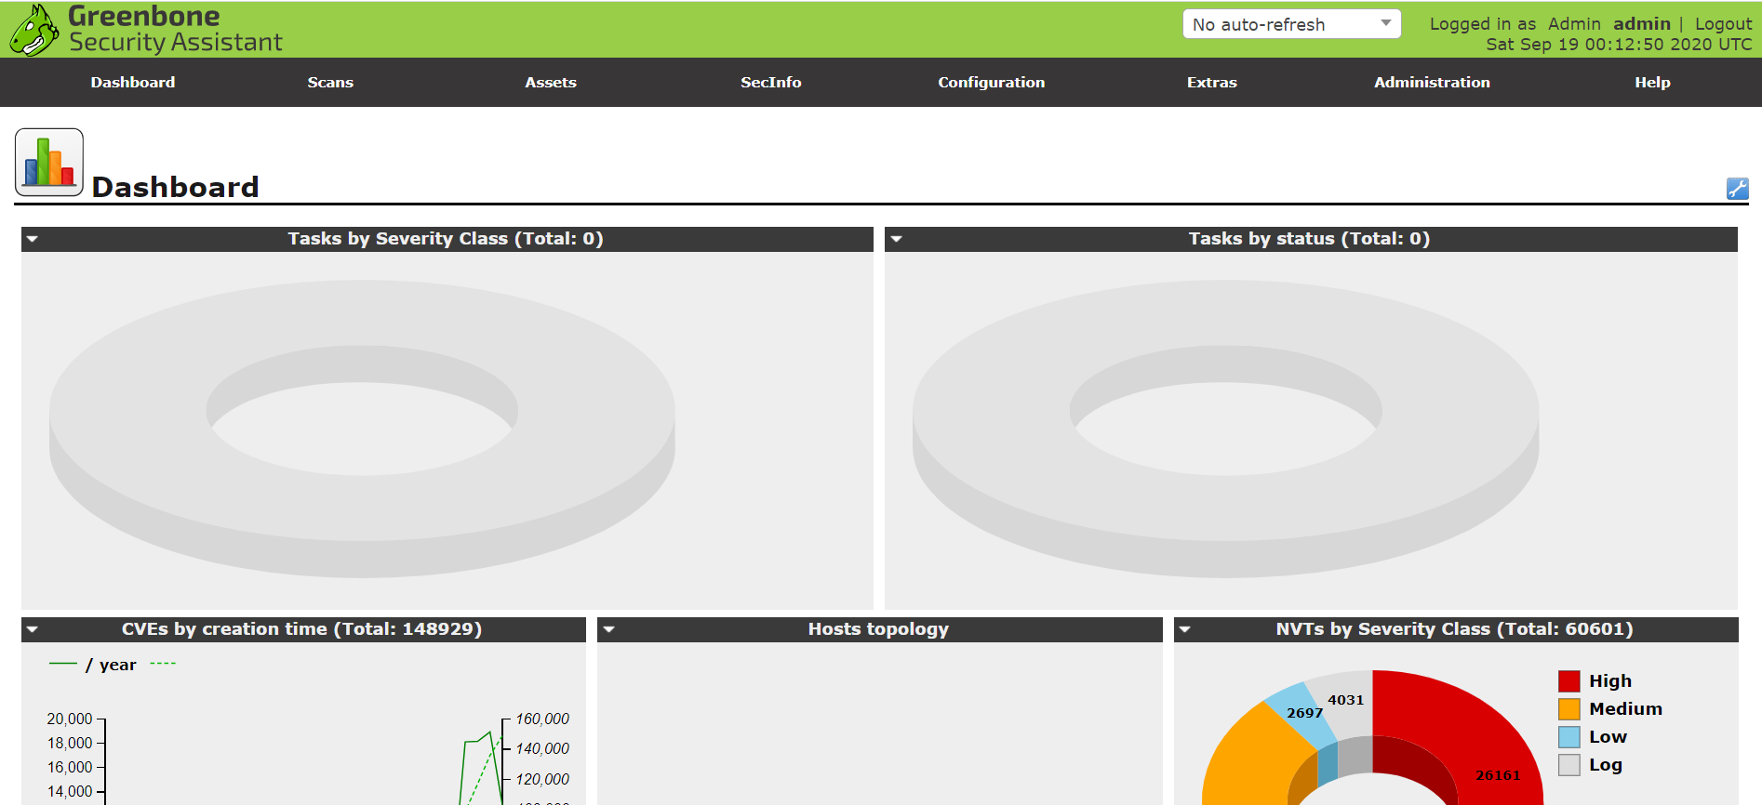The image size is (1762, 805).
Task: Click the 120,000 axis label
Action: pyautogui.click(x=542, y=779)
